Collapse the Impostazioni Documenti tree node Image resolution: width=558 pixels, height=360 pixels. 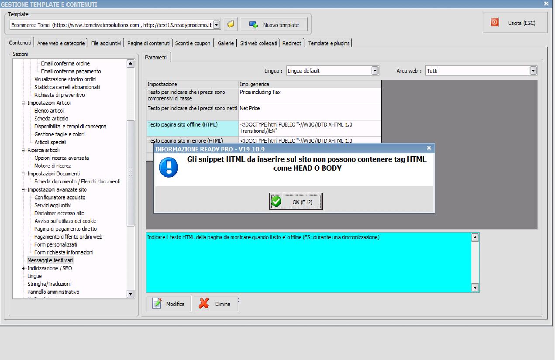(x=24, y=174)
